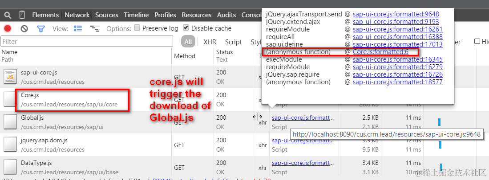The image size is (489, 180).
Task: Click the magnifier inspect element icon
Action: 8,15
